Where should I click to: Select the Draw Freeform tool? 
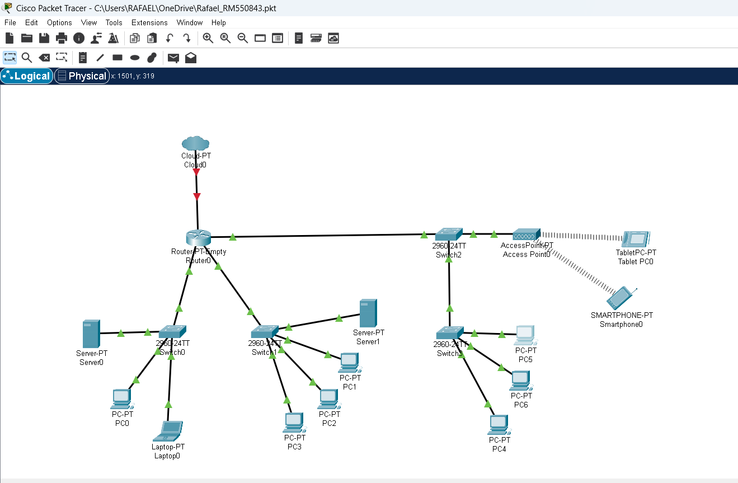click(x=152, y=58)
